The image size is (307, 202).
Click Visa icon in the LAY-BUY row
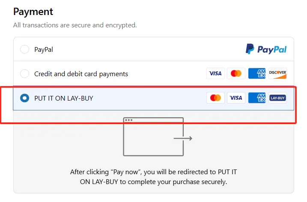click(236, 98)
